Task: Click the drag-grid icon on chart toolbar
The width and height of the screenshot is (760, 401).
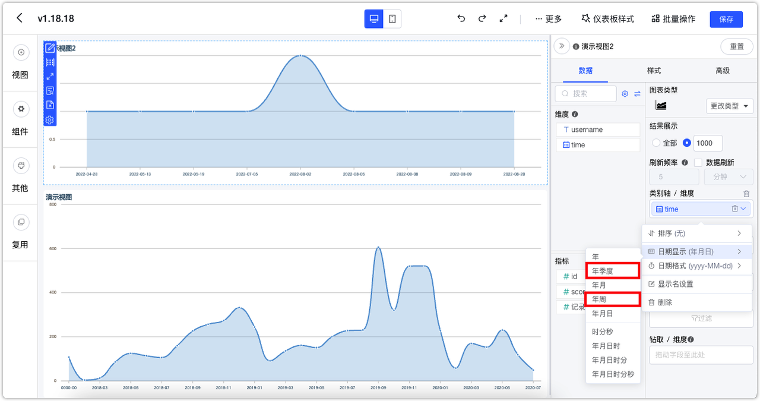Action: coord(50,62)
